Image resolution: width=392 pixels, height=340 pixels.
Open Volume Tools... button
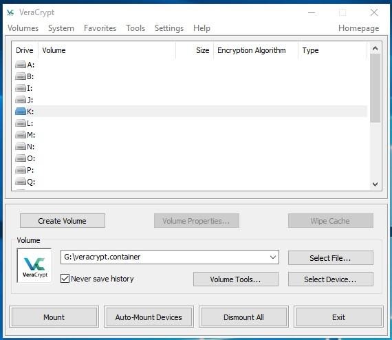pyautogui.click(x=235, y=279)
